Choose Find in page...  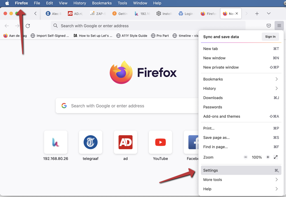tap(241, 147)
